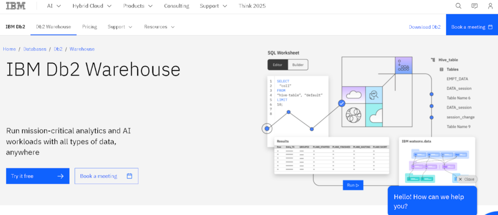Open the chat bubble icon in header
The height and width of the screenshot is (215, 498).
475,6
